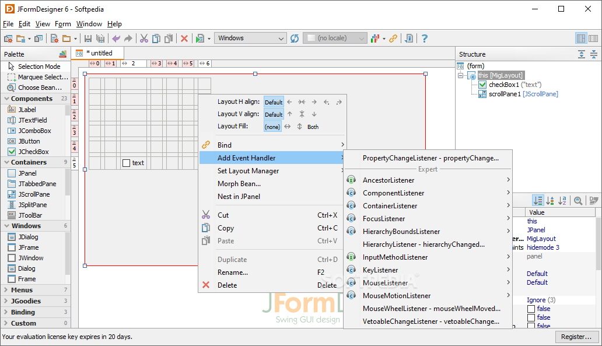Open the (no locale) dropdown
The height and width of the screenshot is (346, 602).
335,38
